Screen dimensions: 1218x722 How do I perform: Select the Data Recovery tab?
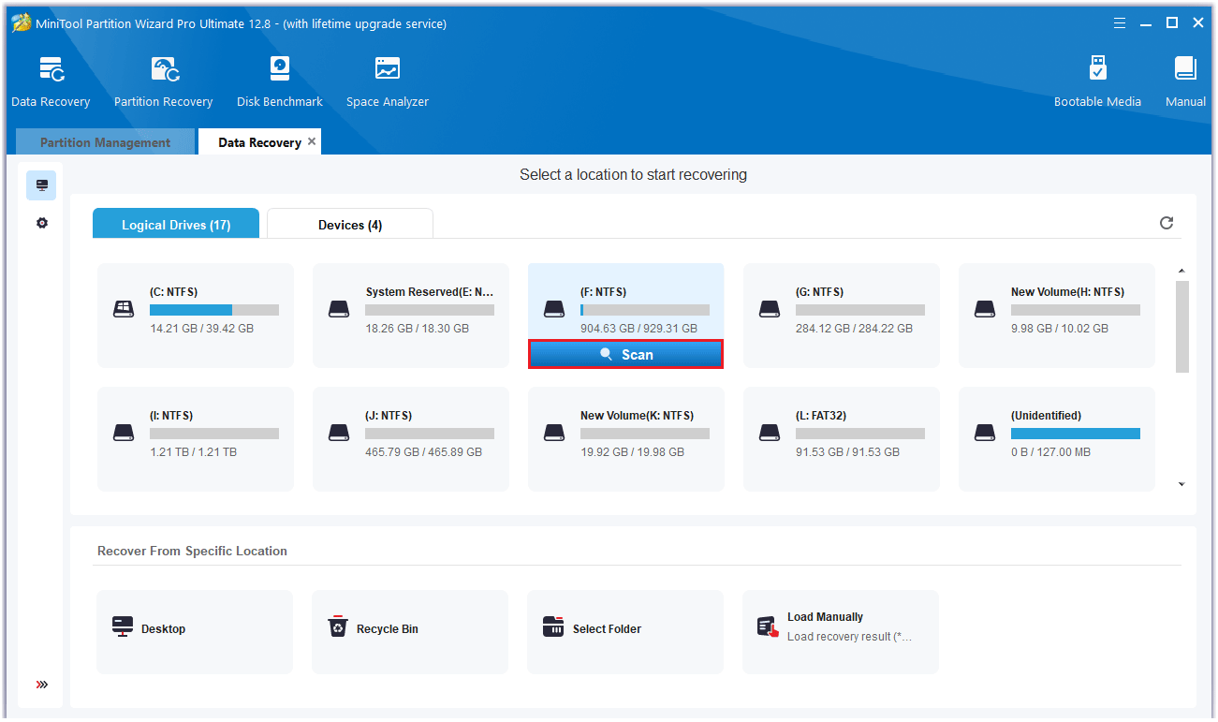click(259, 142)
